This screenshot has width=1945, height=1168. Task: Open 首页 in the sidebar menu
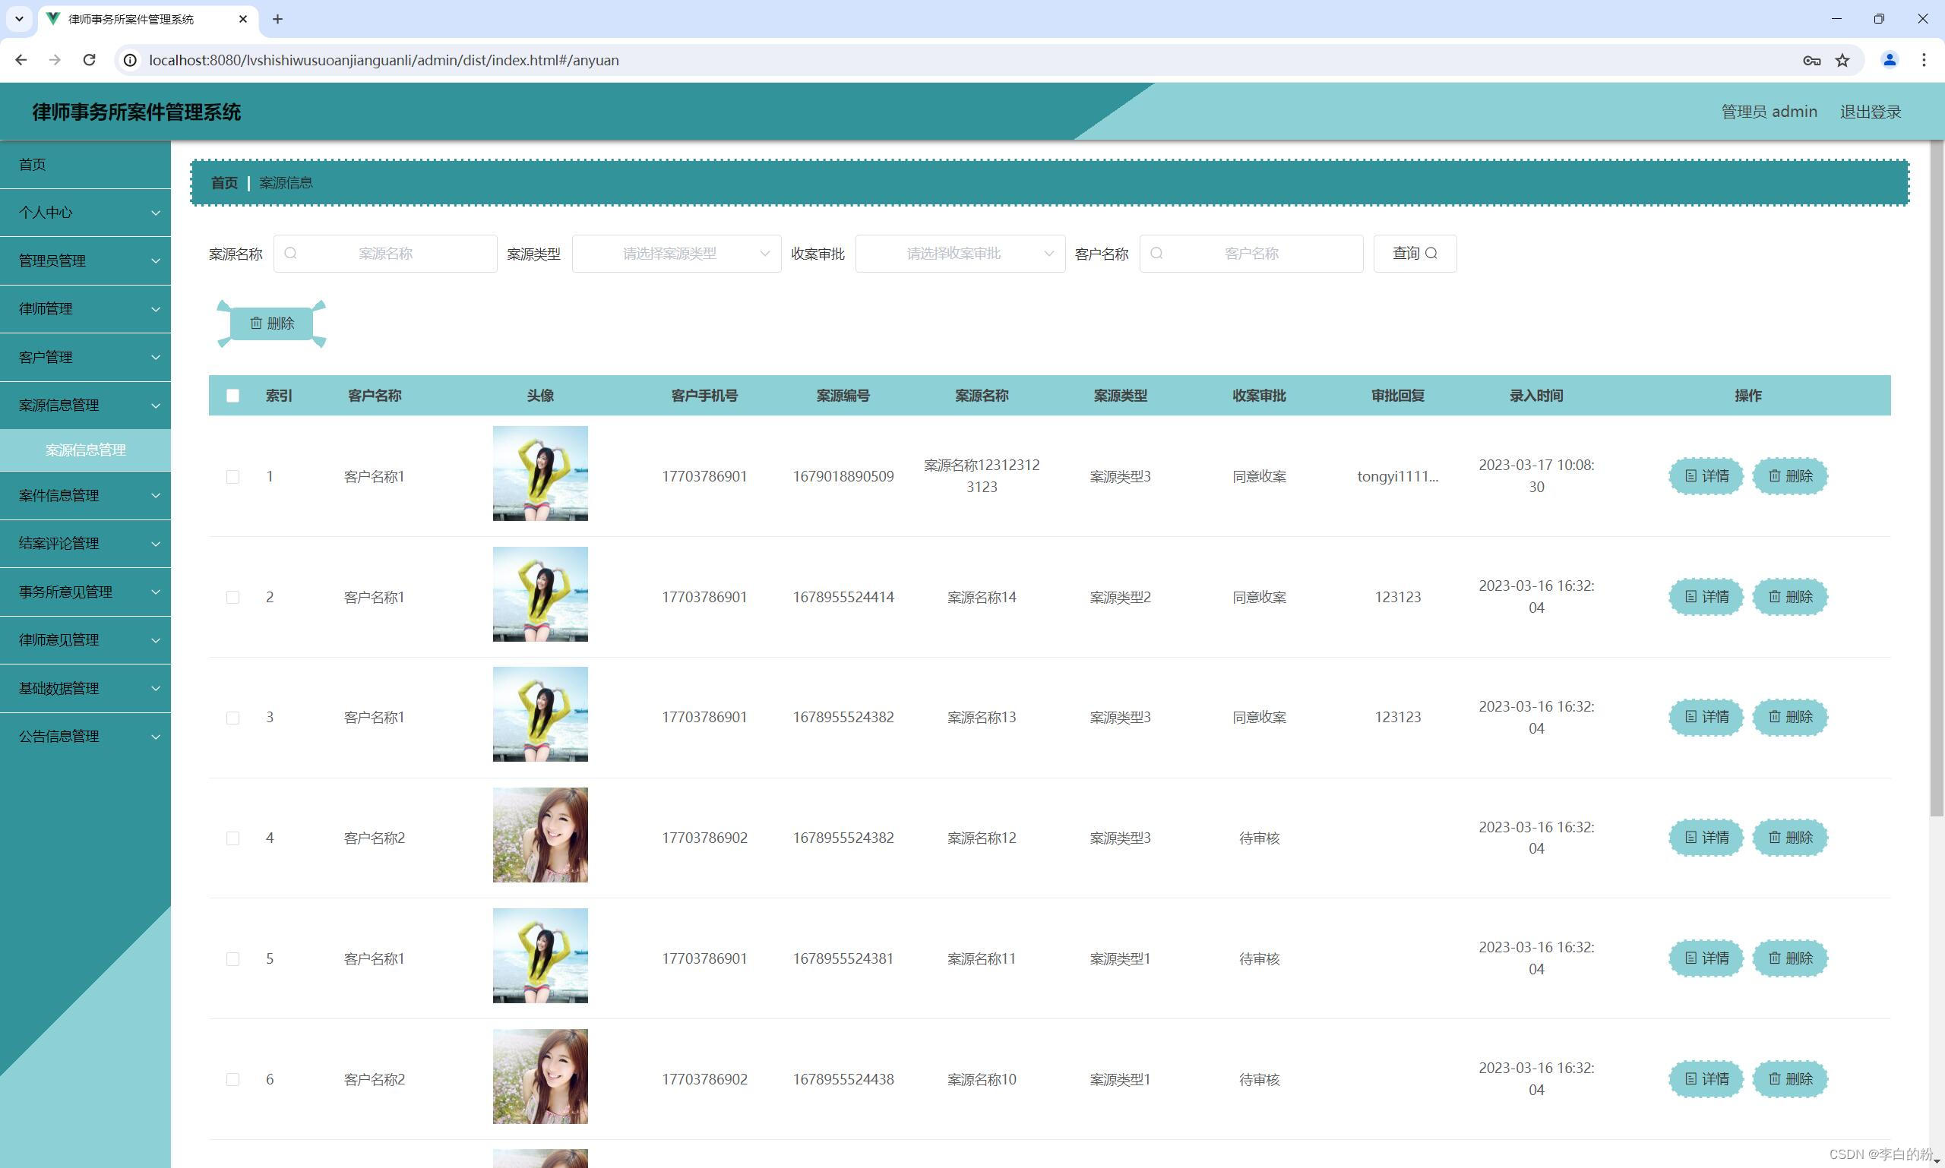33,165
